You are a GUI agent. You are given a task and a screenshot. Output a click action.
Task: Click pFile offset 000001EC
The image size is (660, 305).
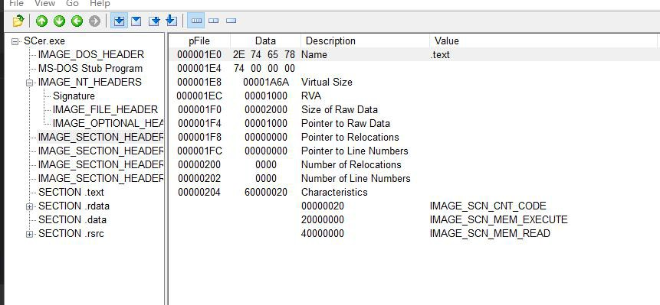pyautogui.click(x=199, y=96)
